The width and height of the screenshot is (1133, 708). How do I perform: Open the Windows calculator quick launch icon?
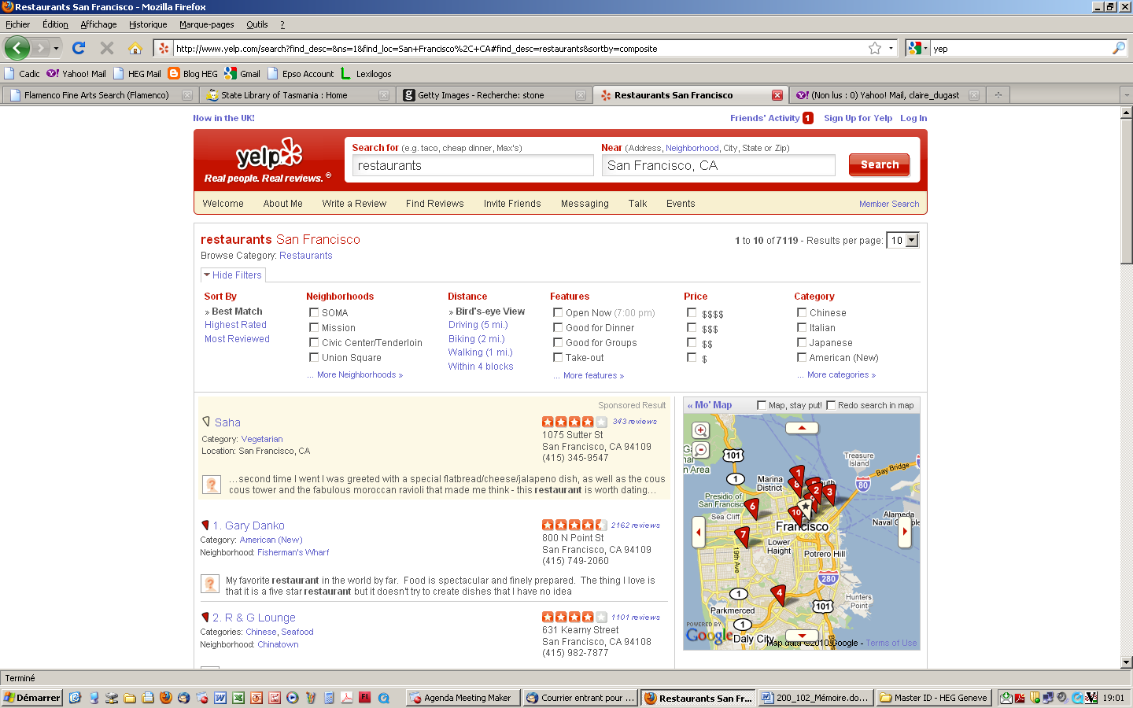pos(329,698)
